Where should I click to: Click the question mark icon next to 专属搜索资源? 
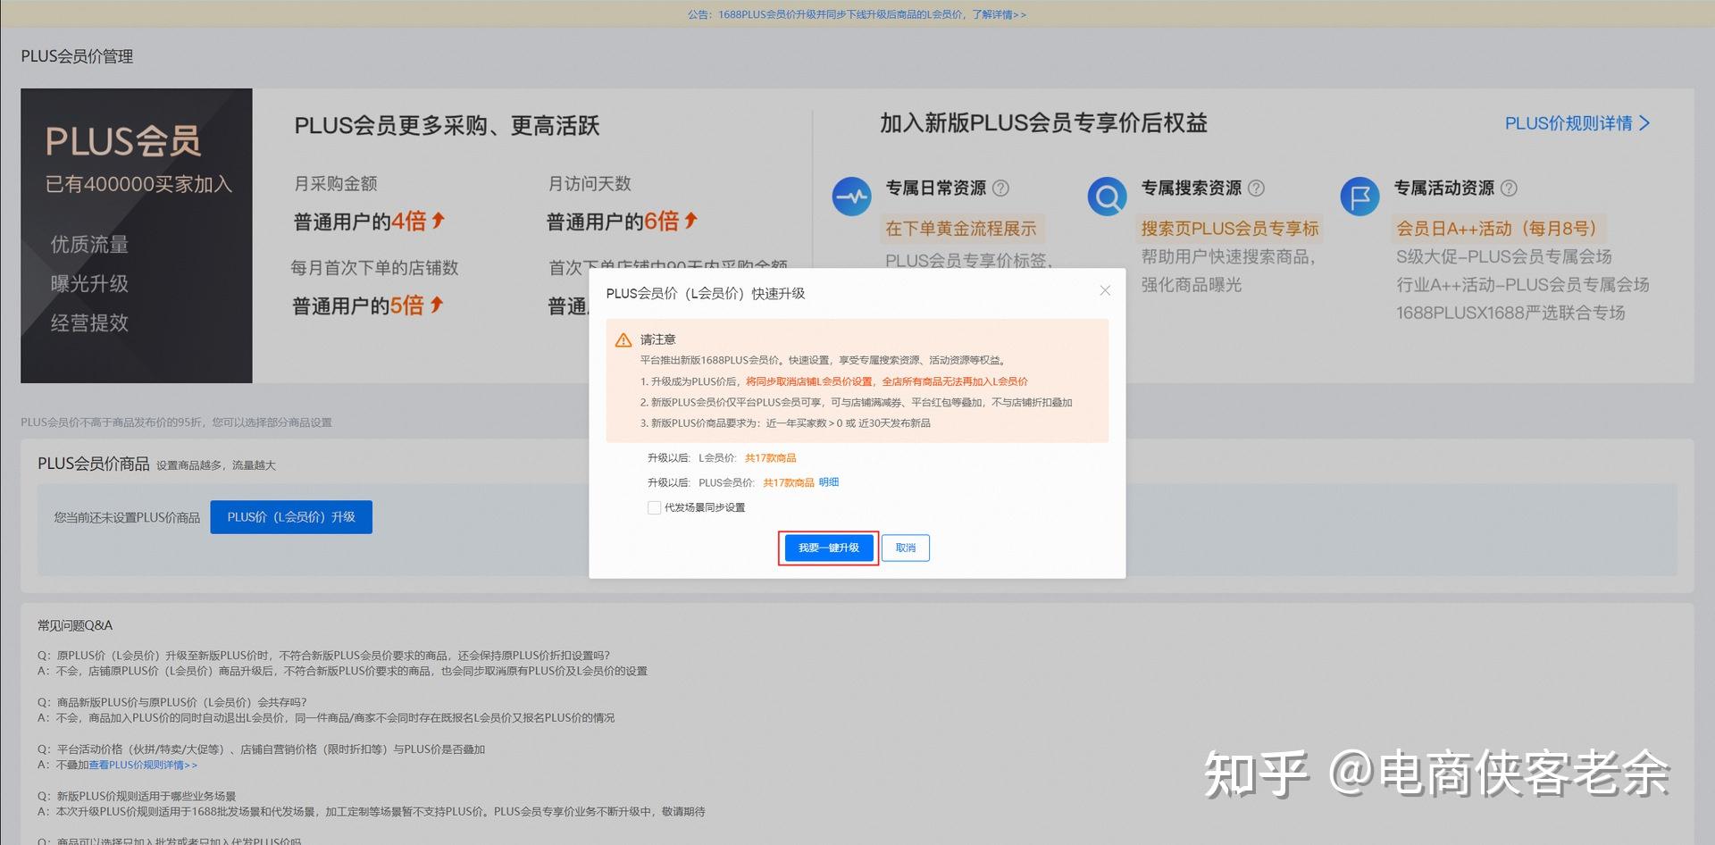(x=1256, y=188)
